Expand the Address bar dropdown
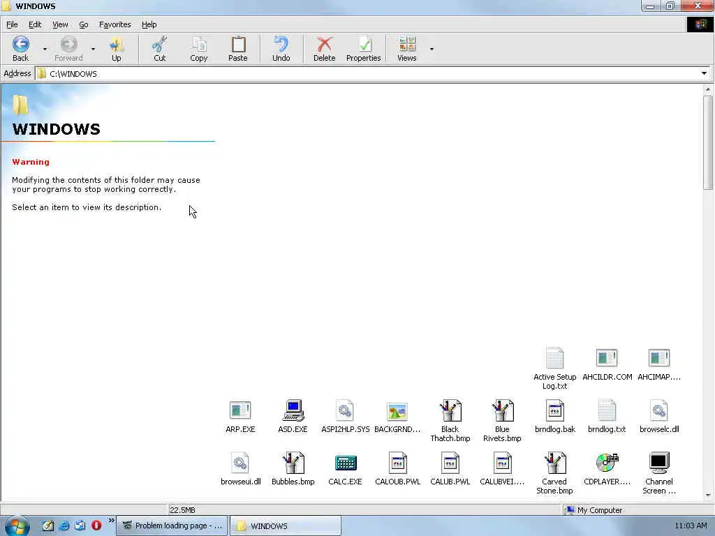 (704, 73)
